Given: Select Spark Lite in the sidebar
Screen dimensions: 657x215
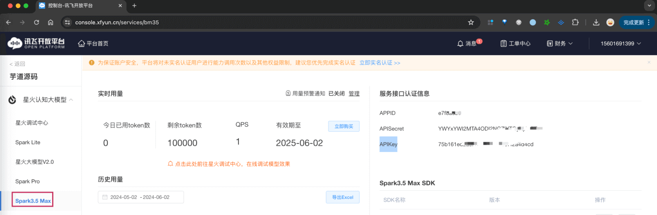Looking at the screenshot, I should (x=28, y=142).
